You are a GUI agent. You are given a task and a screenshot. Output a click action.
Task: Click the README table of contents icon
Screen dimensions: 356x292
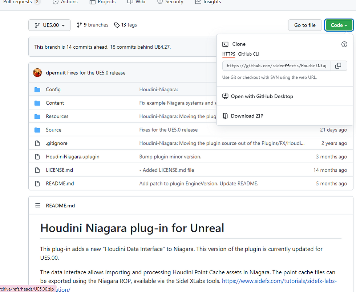point(37,205)
